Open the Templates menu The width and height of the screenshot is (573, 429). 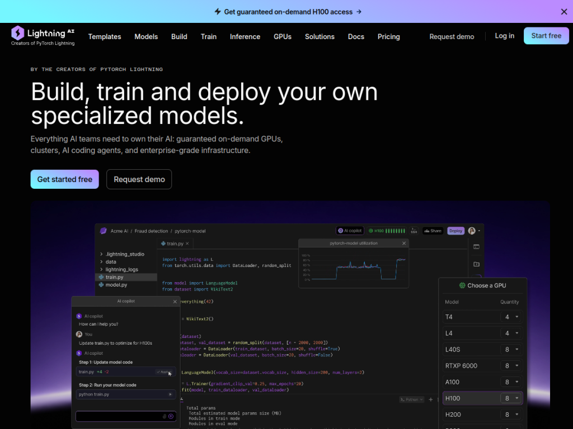pyautogui.click(x=105, y=36)
